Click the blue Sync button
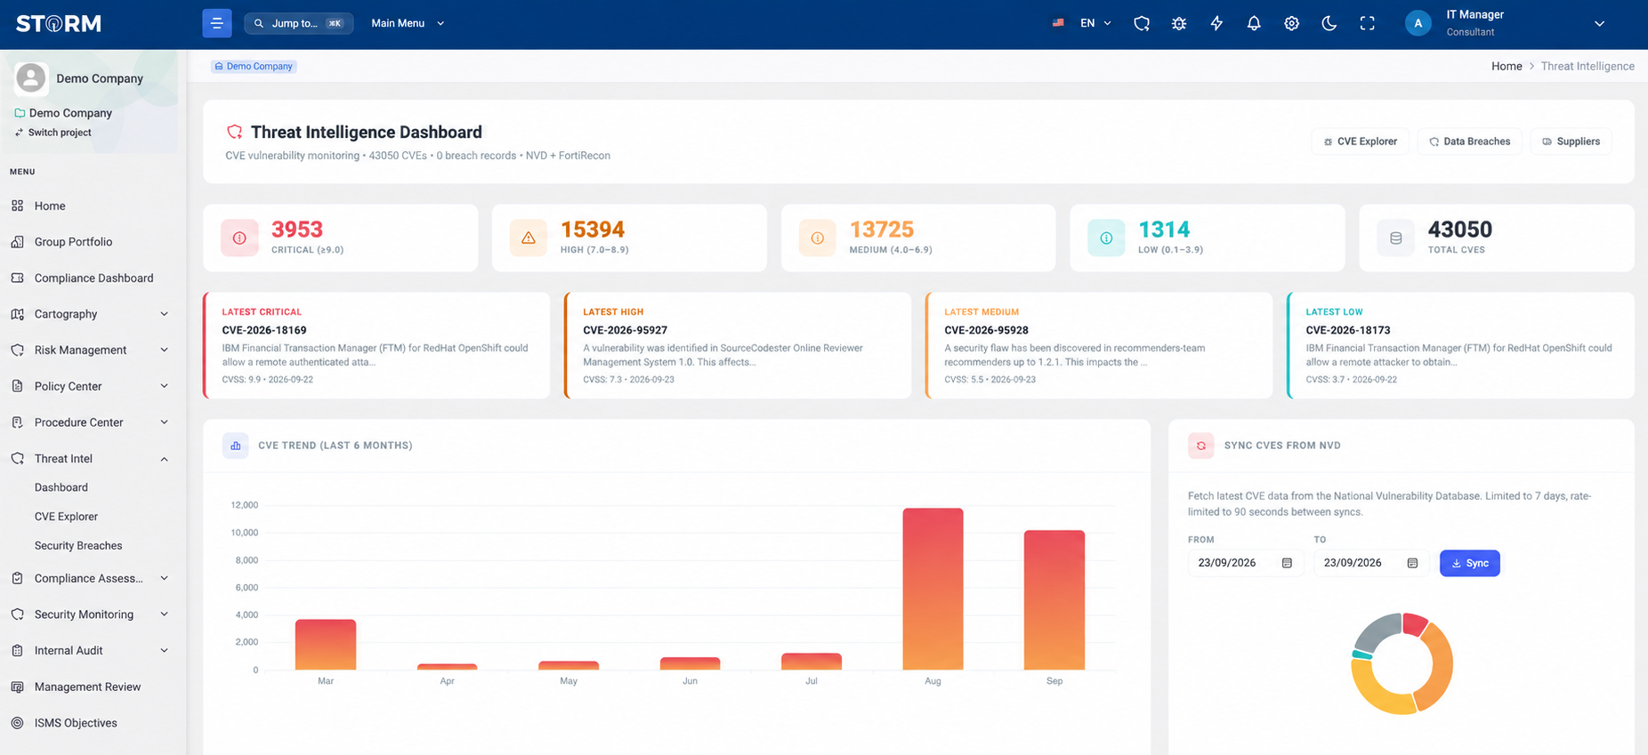1648x755 pixels. [1470, 563]
